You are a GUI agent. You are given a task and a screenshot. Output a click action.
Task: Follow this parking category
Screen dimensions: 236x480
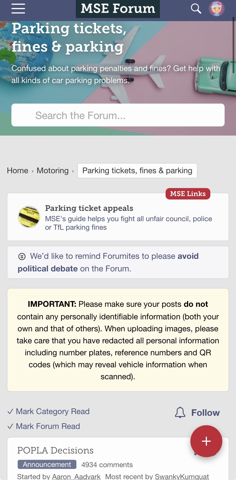pos(205,413)
